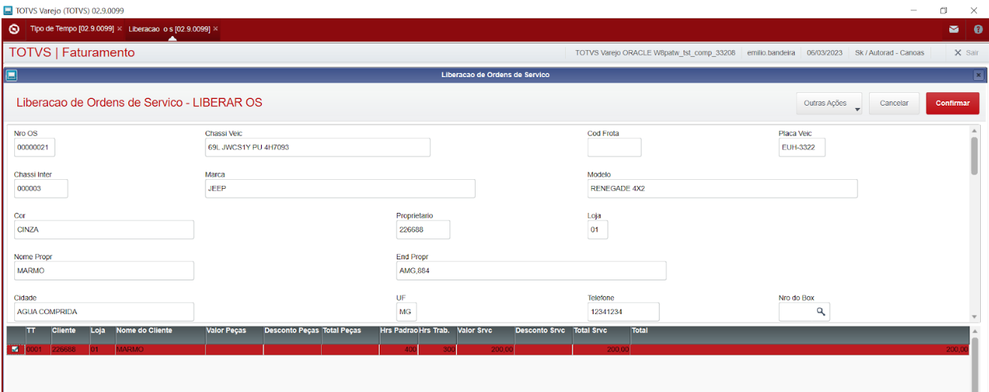This screenshot has width=989, height=392.
Task: Click the End Propr field AMG,884
Action: 531,271
